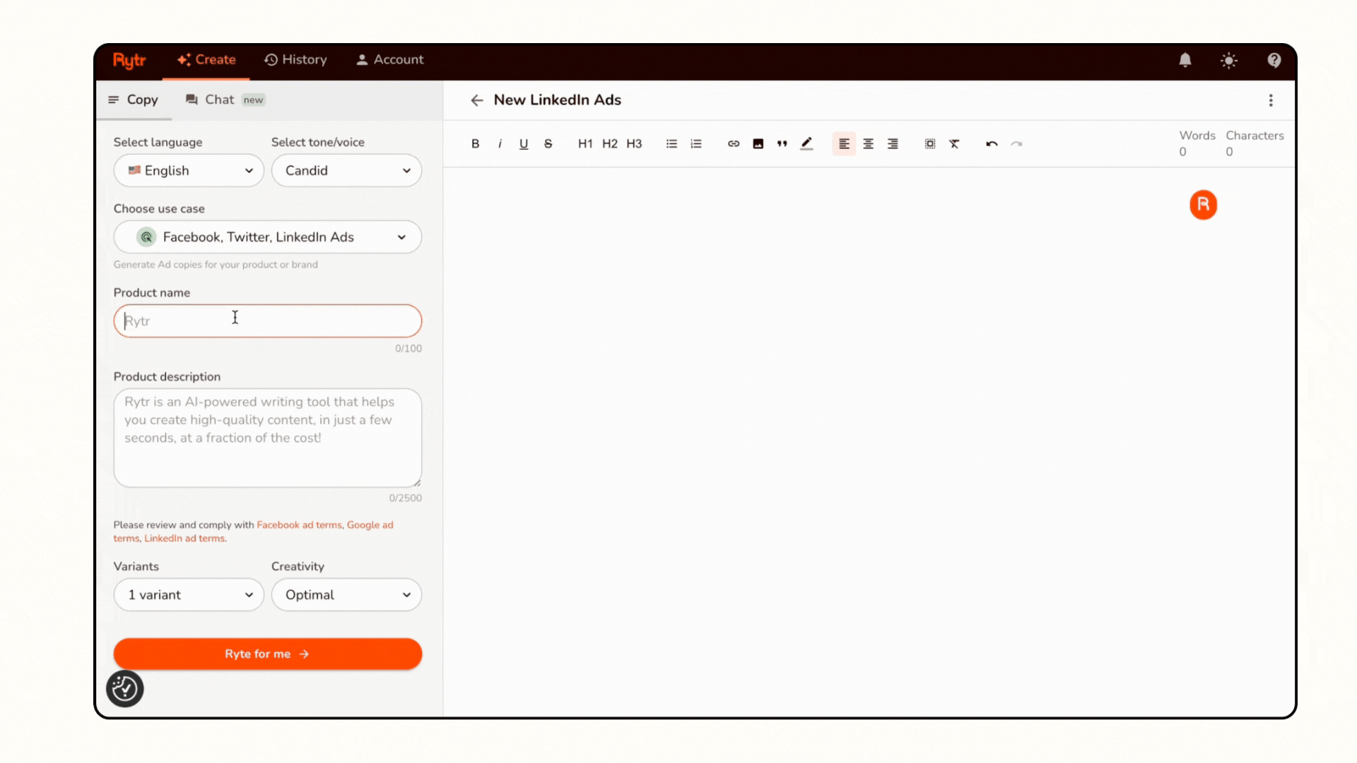Image resolution: width=1357 pixels, height=763 pixels.
Task: Apply text highlight with the marker icon
Action: pyautogui.click(x=806, y=143)
